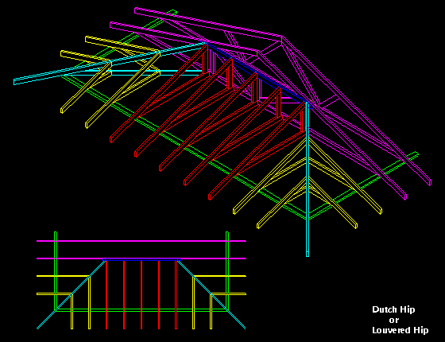This screenshot has height=342, width=445.
Task: Click the "Dutch Hip" text label
Action: tap(393, 309)
